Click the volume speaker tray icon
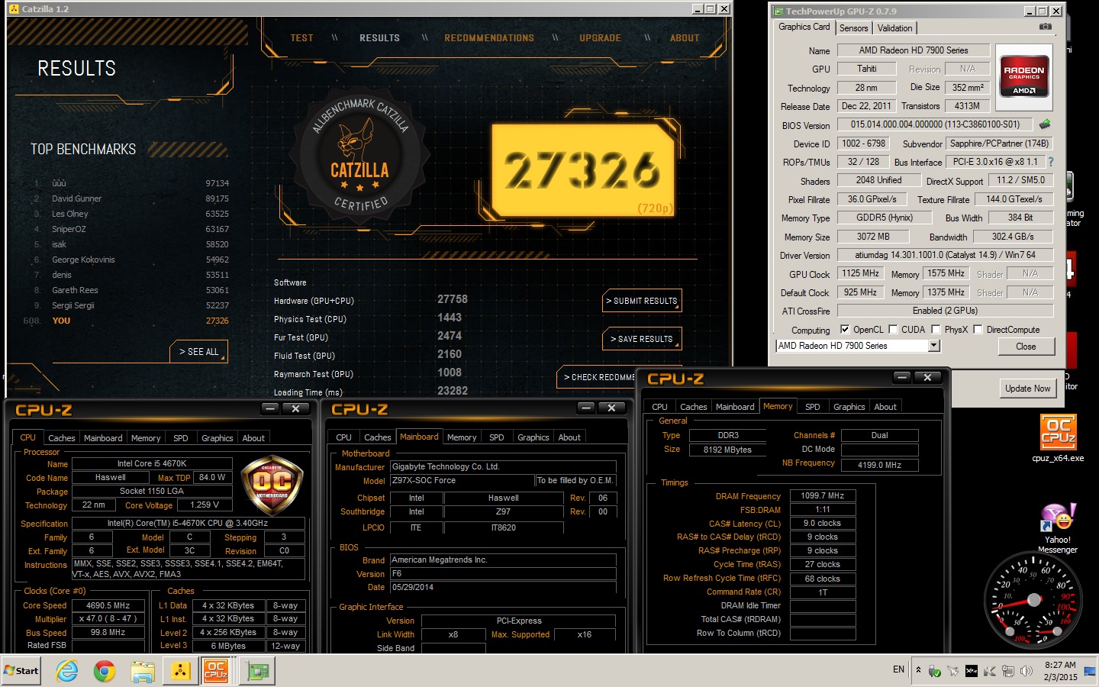The width and height of the screenshot is (1099, 687). pyautogui.click(x=1026, y=671)
